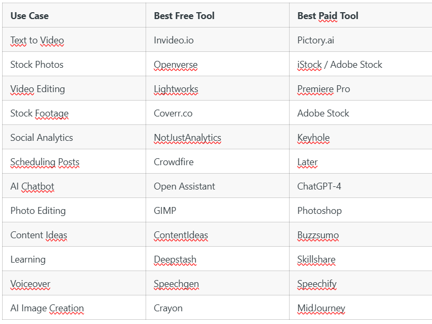Click the 'iStock / Adobe Stock' cell

[361, 64]
